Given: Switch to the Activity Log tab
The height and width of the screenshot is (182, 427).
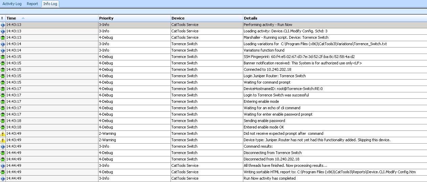Looking at the screenshot, I should click(x=12, y=4).
